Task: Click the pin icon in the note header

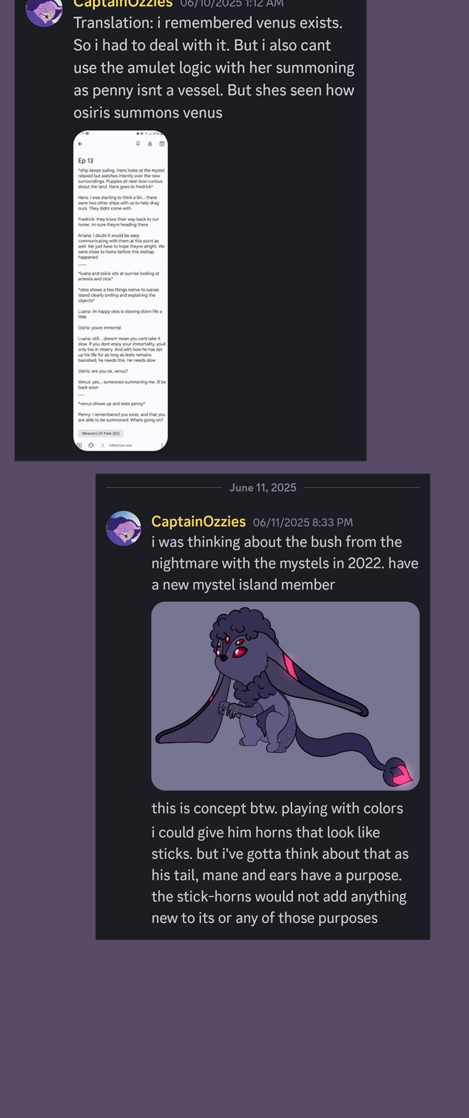Action: tap(138, 144)
